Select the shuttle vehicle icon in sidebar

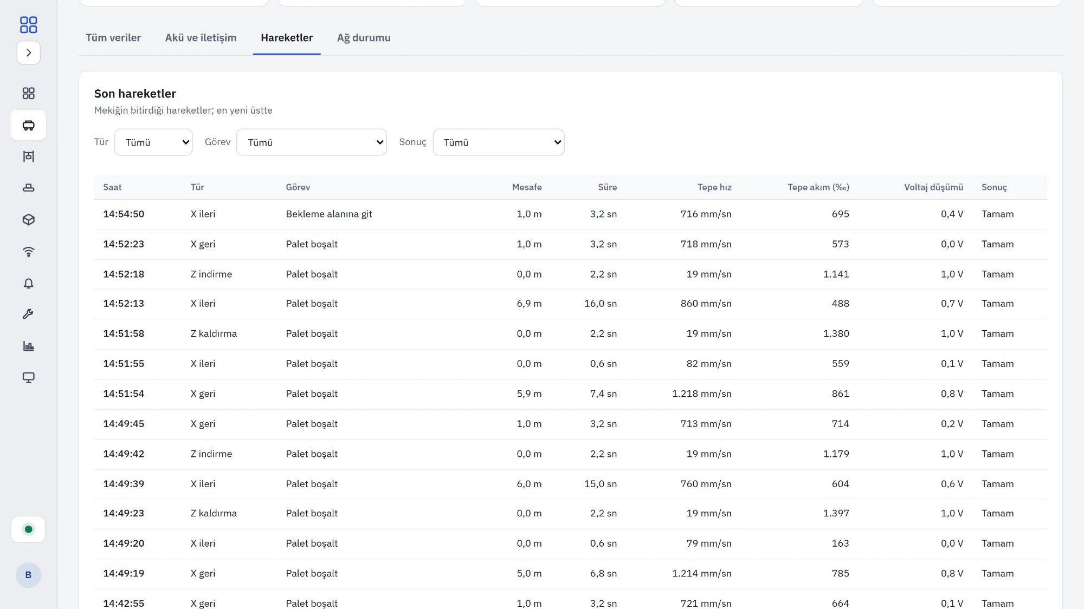coord(29,125)
